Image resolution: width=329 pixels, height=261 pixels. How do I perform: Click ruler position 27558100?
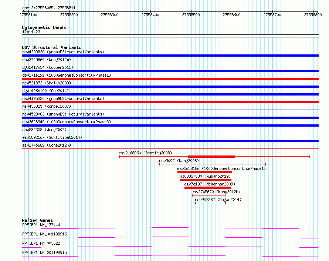pyautogui.click(x=28, y=15)
